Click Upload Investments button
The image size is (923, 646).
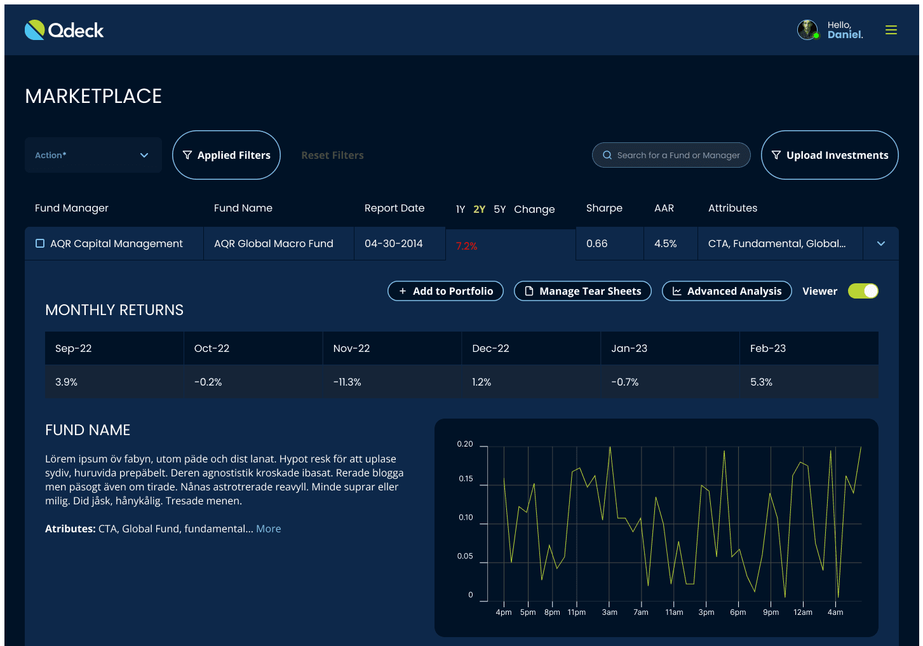[x=830, y=155]
